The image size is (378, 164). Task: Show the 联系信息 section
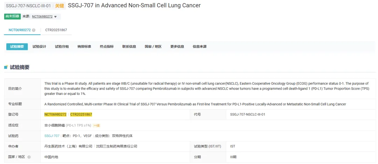pos(129,47)
